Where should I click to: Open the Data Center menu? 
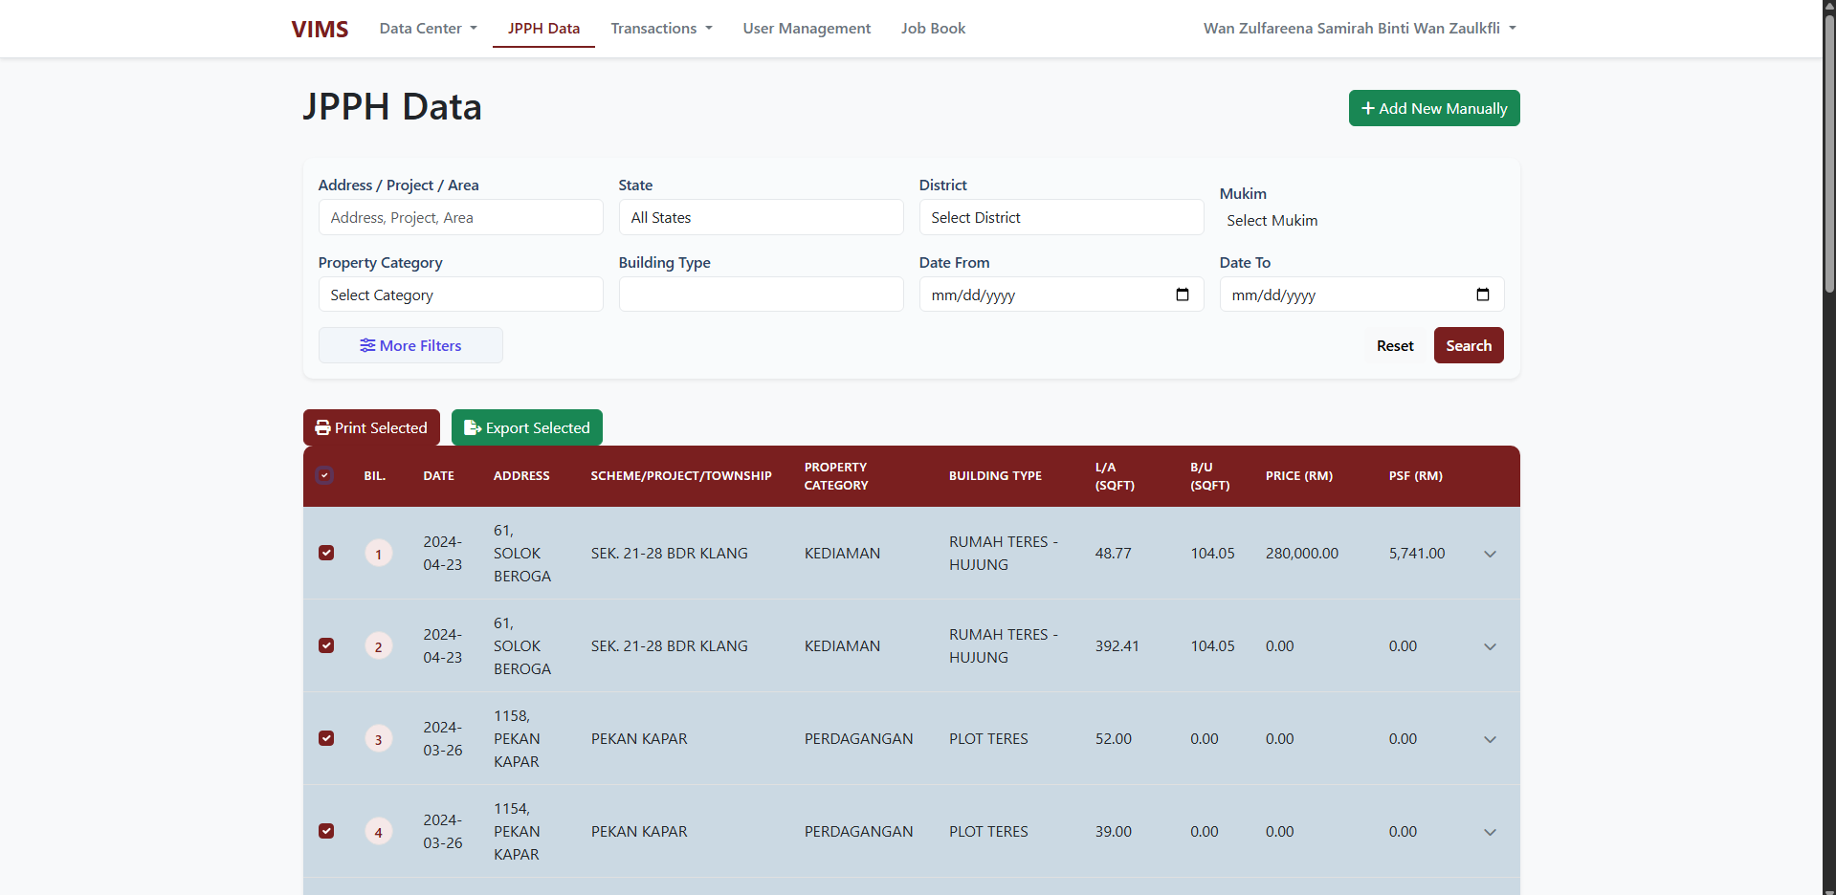pos(428,29)
